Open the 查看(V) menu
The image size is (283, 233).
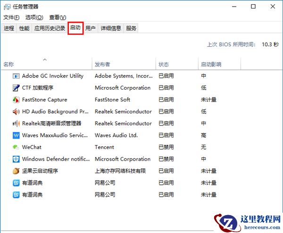[58, 17]
